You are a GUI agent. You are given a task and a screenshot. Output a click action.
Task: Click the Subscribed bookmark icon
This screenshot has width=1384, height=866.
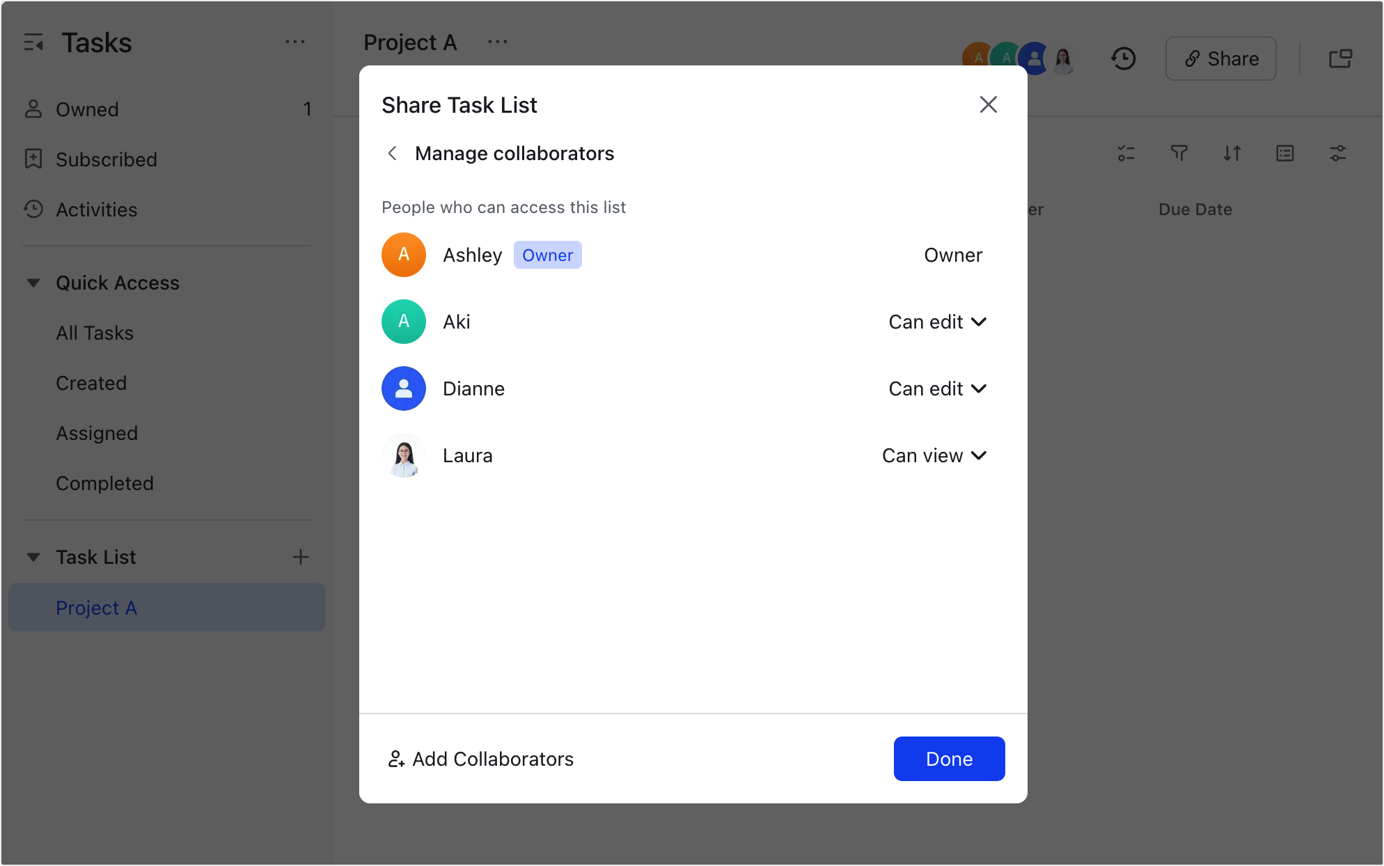[x=33, y=159]
